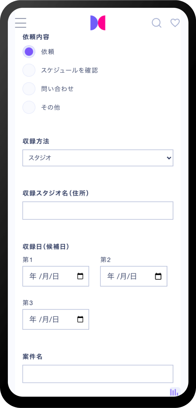
Task: Click the 収録スタジオ名(住所) text field
Action: tap(98, 210)
